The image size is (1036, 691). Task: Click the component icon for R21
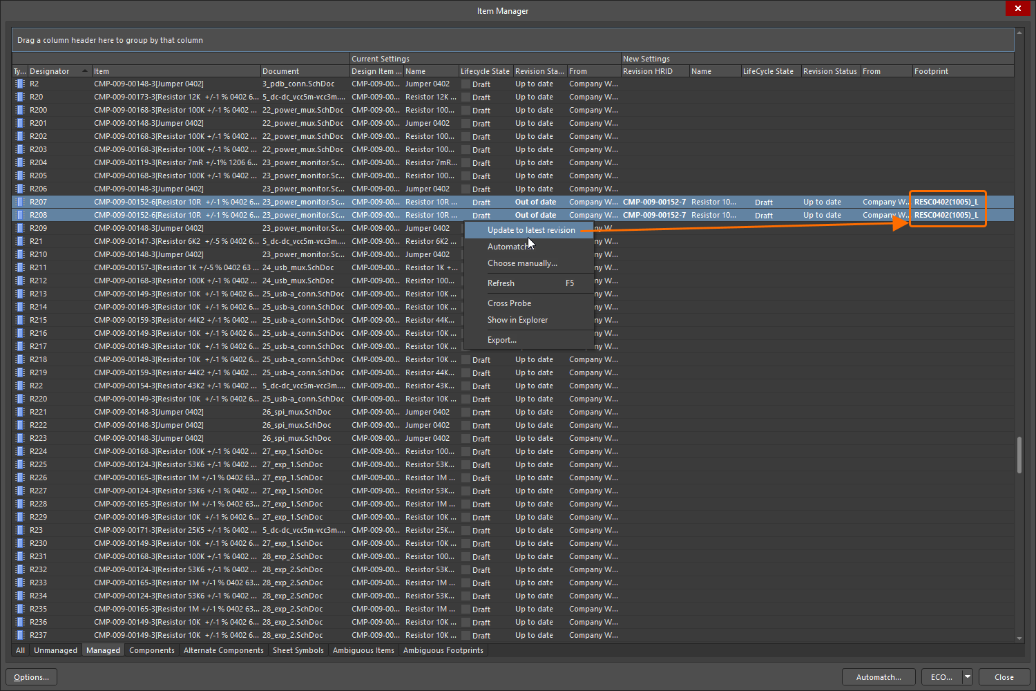click(x=20, y=241)
